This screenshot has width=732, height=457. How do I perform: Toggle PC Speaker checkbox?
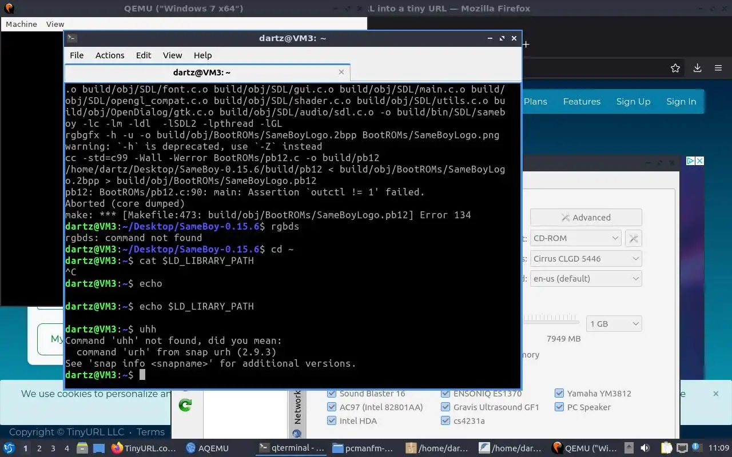coord(559,407)
